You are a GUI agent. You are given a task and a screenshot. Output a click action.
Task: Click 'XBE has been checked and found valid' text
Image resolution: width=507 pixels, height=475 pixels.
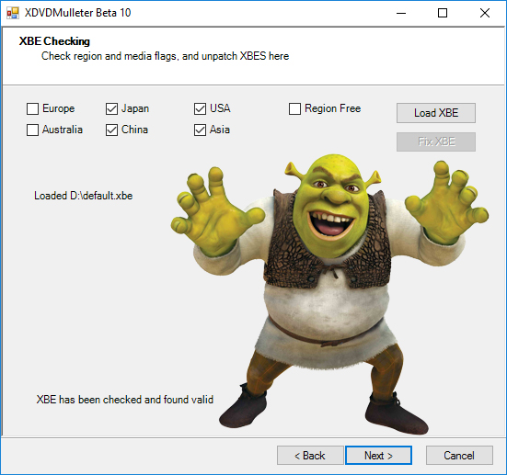(x=125, y=400)
